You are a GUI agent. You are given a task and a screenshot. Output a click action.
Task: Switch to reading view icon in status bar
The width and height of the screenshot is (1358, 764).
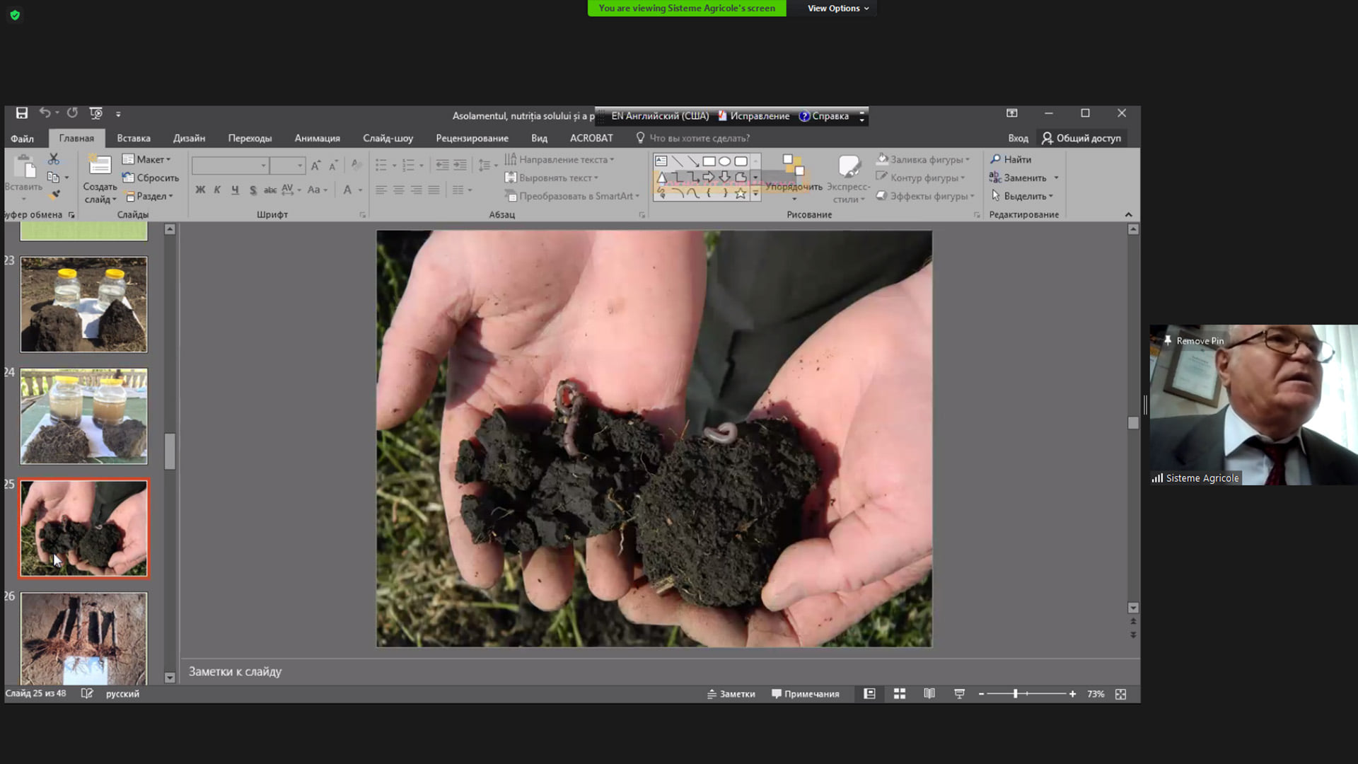[929, 694]
